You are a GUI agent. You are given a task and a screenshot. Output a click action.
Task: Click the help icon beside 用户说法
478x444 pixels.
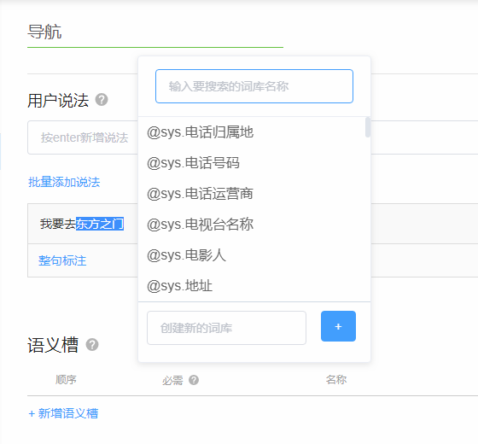coord(102,100)
